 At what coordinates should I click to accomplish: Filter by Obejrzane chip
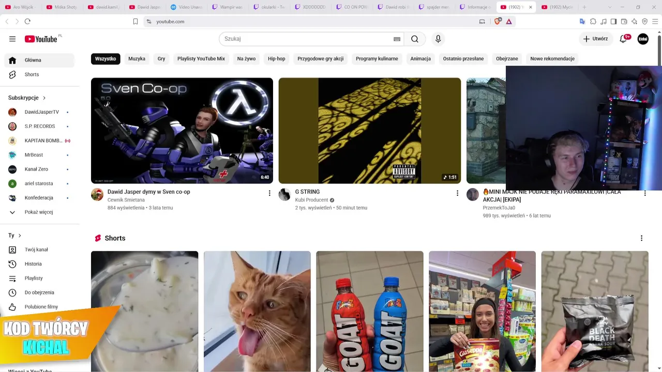click(x=507, y=59)
